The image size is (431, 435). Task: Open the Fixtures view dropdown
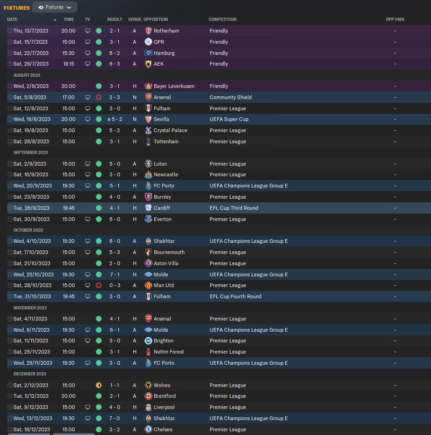click(55, 7)
